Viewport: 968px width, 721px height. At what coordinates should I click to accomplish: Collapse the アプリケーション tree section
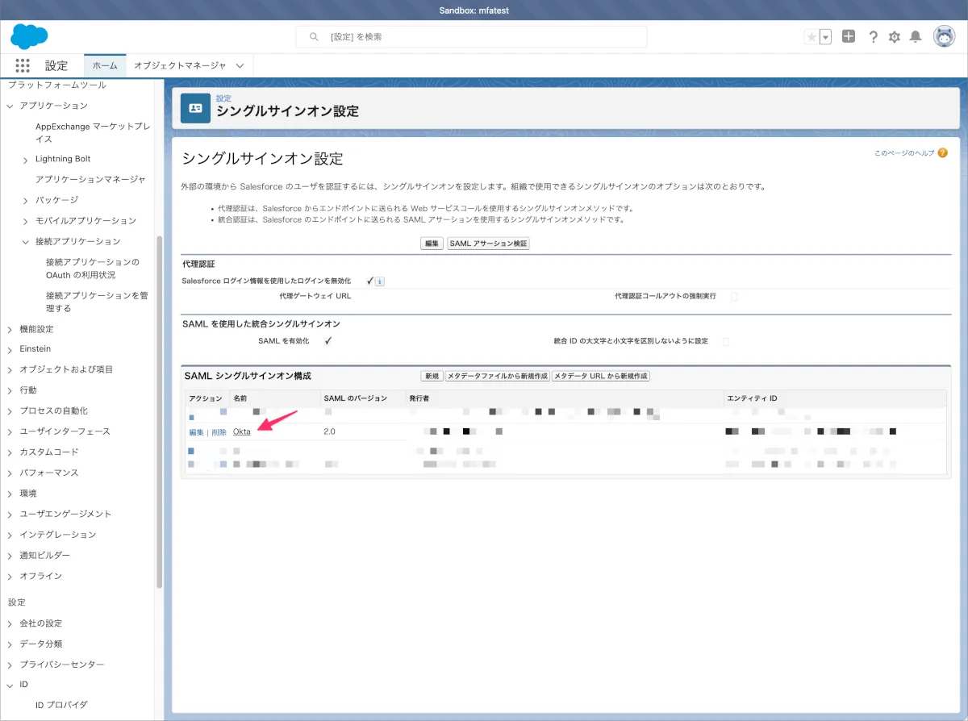point(10,106)
